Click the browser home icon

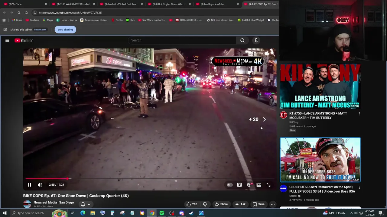pyautogui.click(x=26, y=13)
